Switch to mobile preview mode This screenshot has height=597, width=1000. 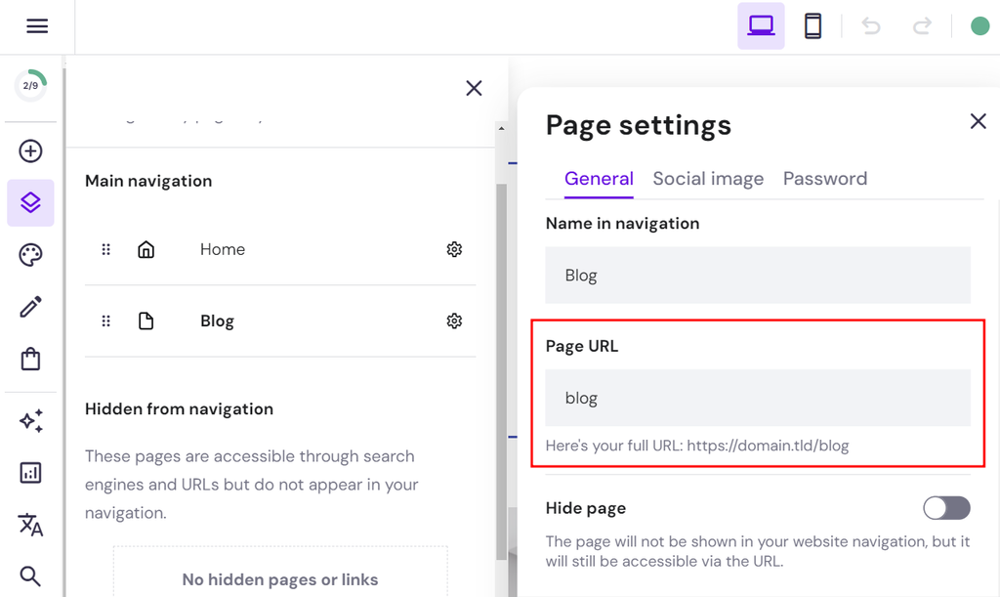click(813, 25)
